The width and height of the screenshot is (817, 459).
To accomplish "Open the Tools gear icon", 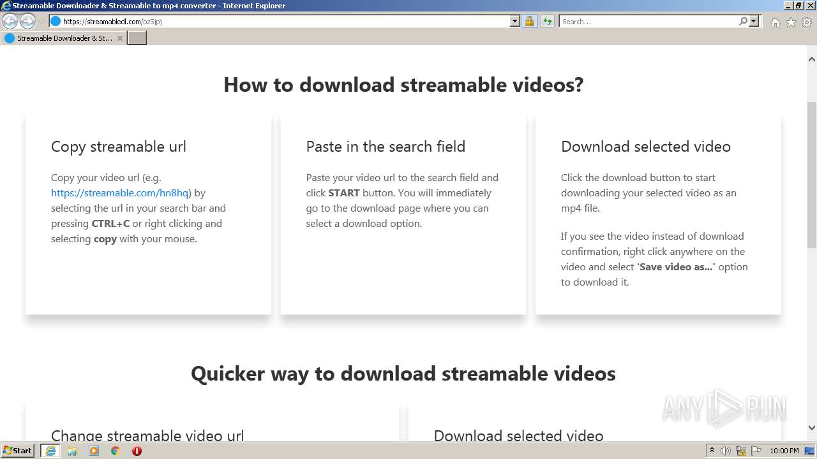I will (x=807, y=22).
